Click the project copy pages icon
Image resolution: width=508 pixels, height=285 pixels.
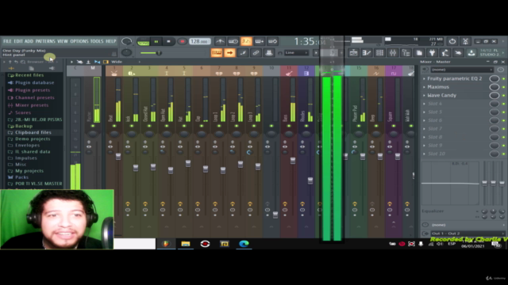point(419,53)
